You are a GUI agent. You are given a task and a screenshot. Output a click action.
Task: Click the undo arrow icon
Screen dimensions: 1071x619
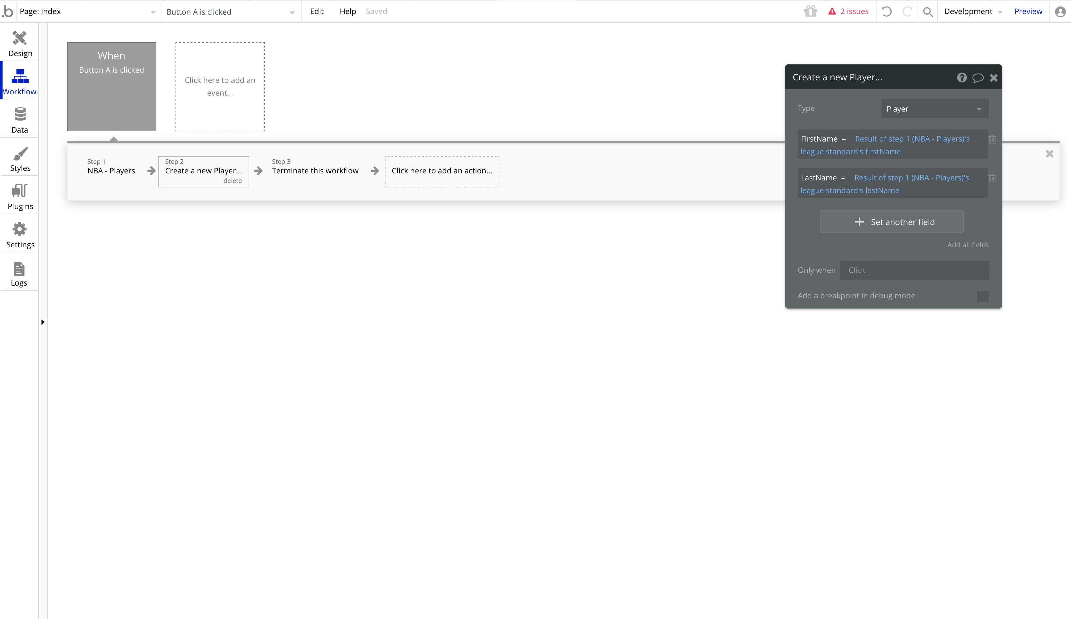tap(886, 11)
